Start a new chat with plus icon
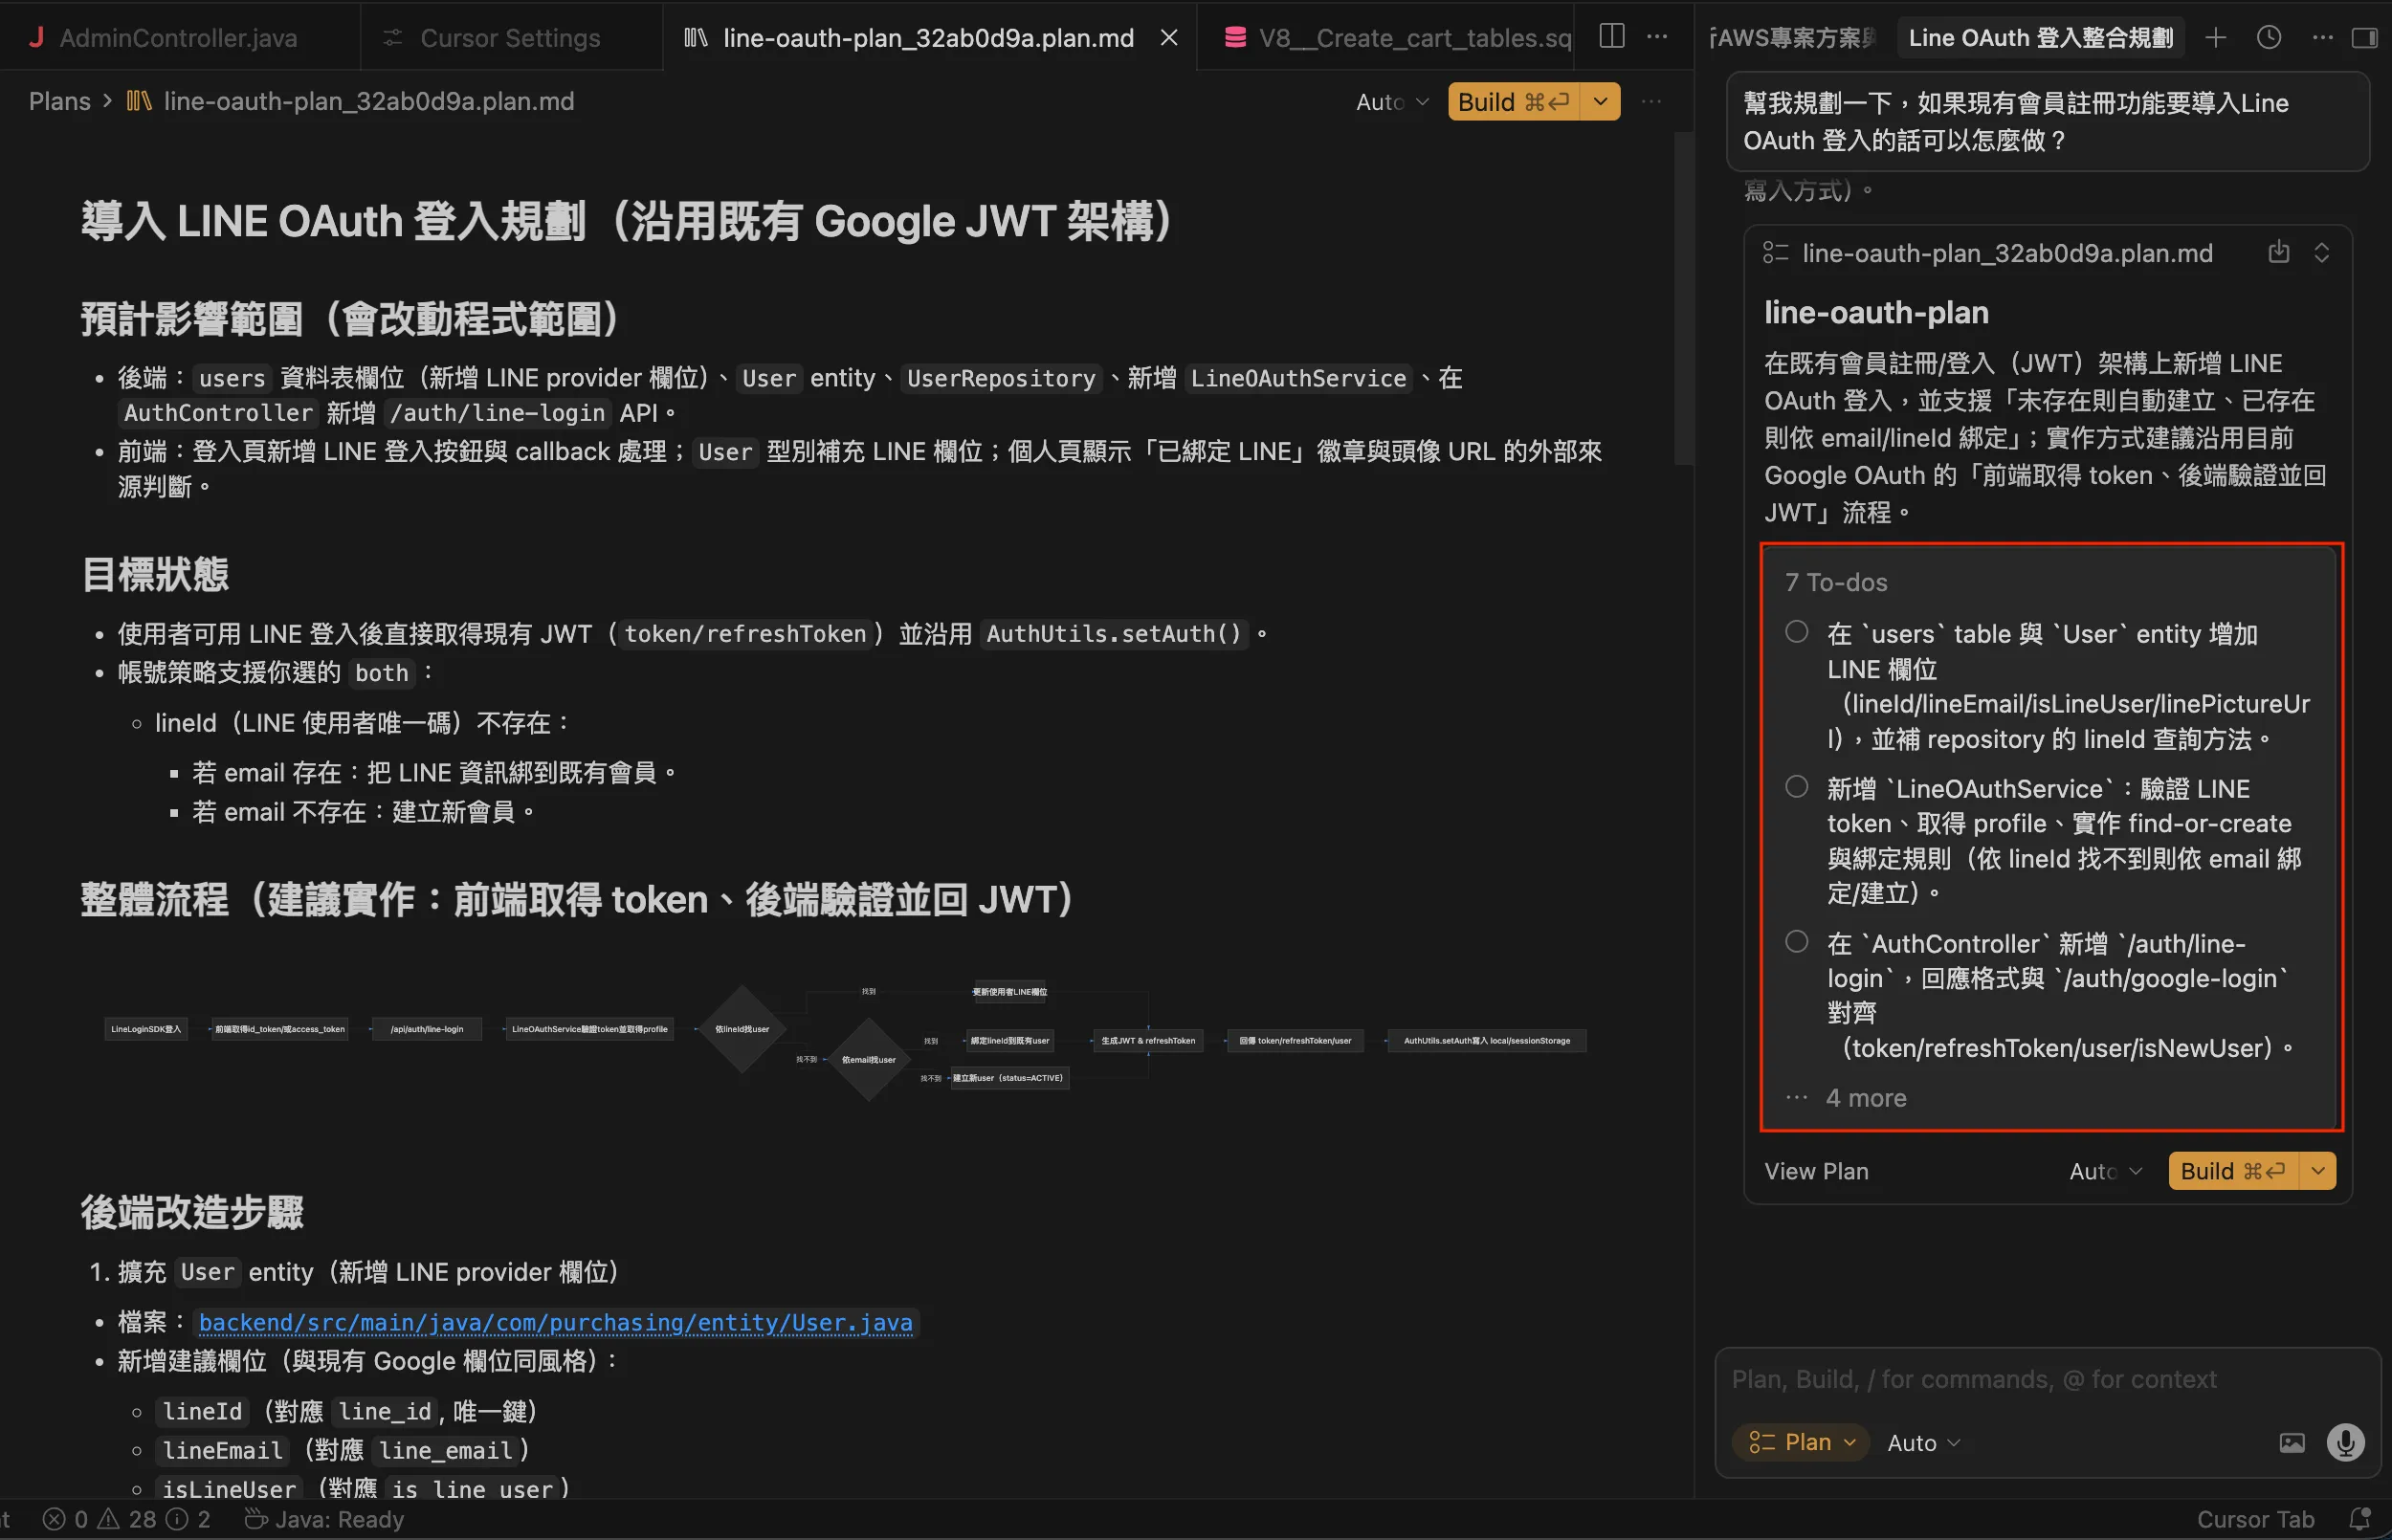This screenshot has height=1540, width=2392. coord(2215,38)
